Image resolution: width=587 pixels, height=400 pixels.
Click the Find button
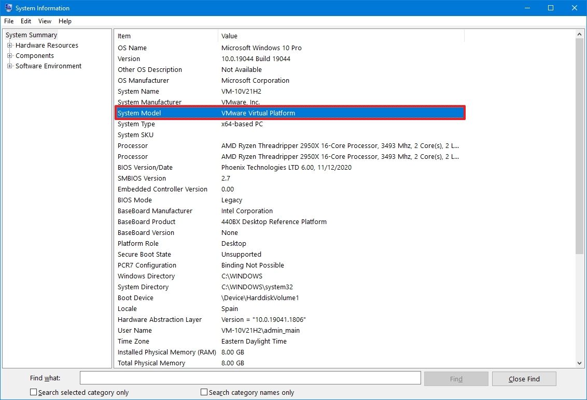pos(456,379)
